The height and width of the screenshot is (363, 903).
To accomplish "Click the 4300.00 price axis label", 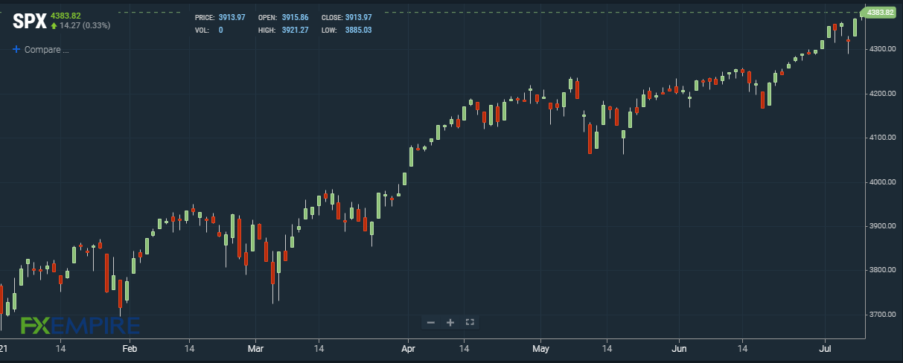I will tap(880, 49).
